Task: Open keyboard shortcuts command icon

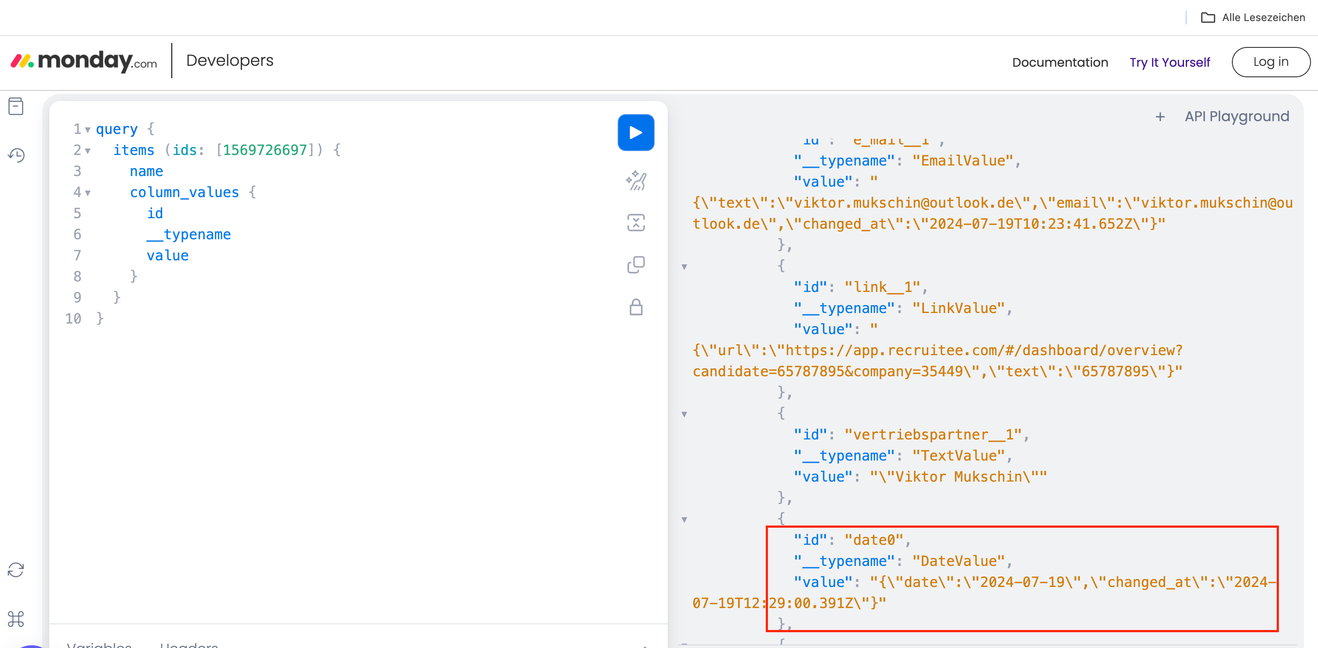Action: [16, 619]
